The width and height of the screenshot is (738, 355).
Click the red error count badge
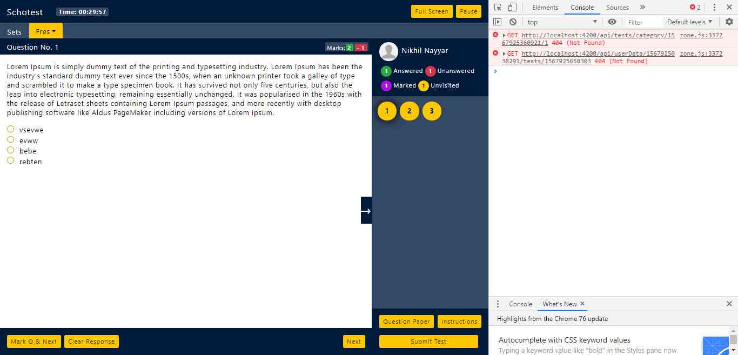[695, 8]
